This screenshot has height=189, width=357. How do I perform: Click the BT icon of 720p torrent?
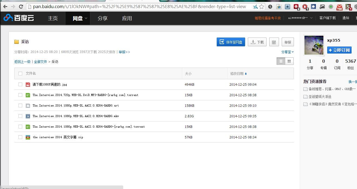[28, 95]
